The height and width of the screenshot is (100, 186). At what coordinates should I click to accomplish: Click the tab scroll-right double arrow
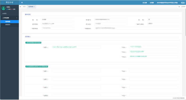coord(179,7)
